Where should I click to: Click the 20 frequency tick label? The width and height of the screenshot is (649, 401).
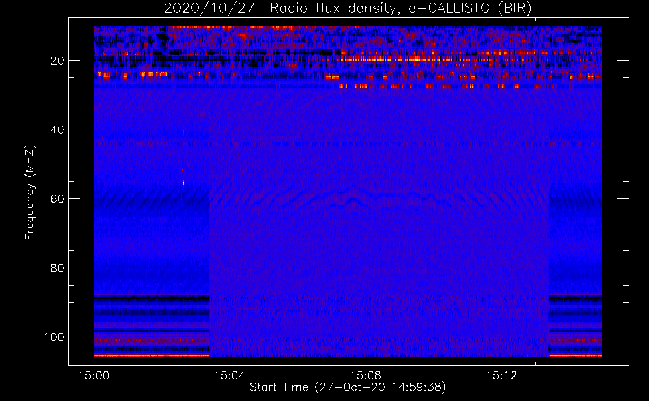point(57,61)
